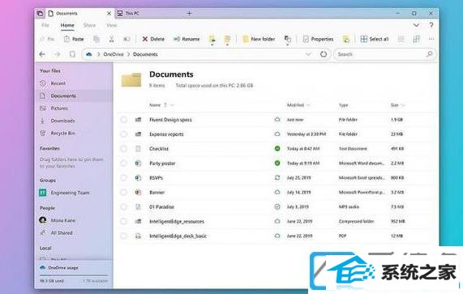The height and width of the screenshot is (294, 463).
Task: Open the Engineering Team group
Action: (70, 193)
